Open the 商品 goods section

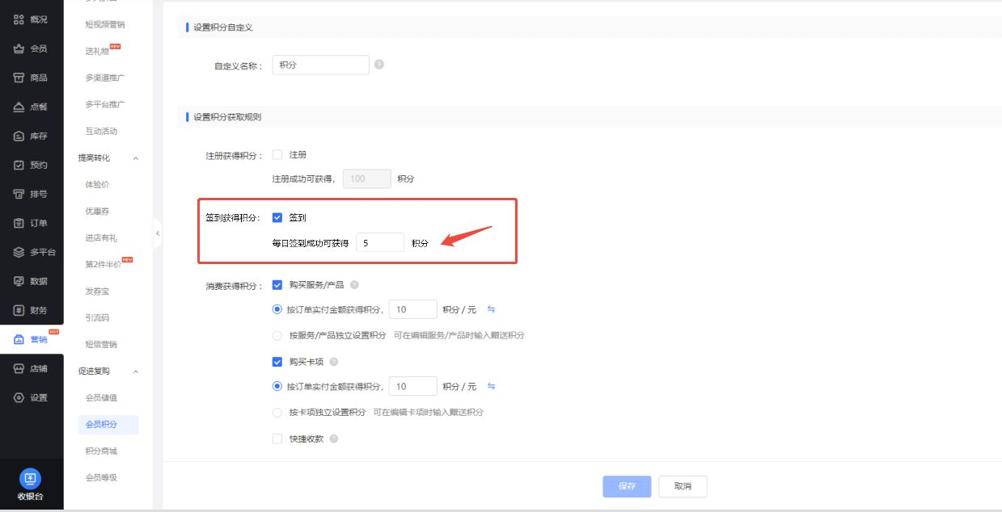(30, 77)
